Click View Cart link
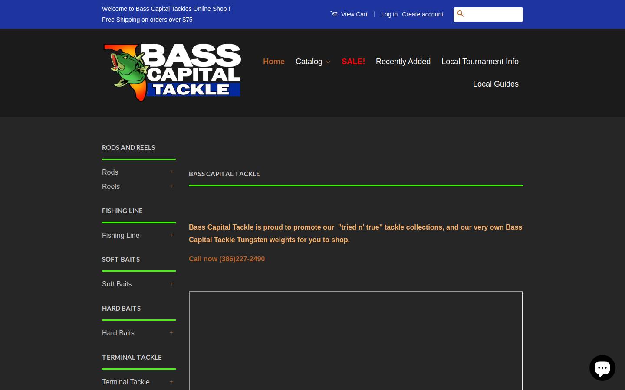Image resolution: width=625 pixels, height=390 pixels. tap(354, 14)
